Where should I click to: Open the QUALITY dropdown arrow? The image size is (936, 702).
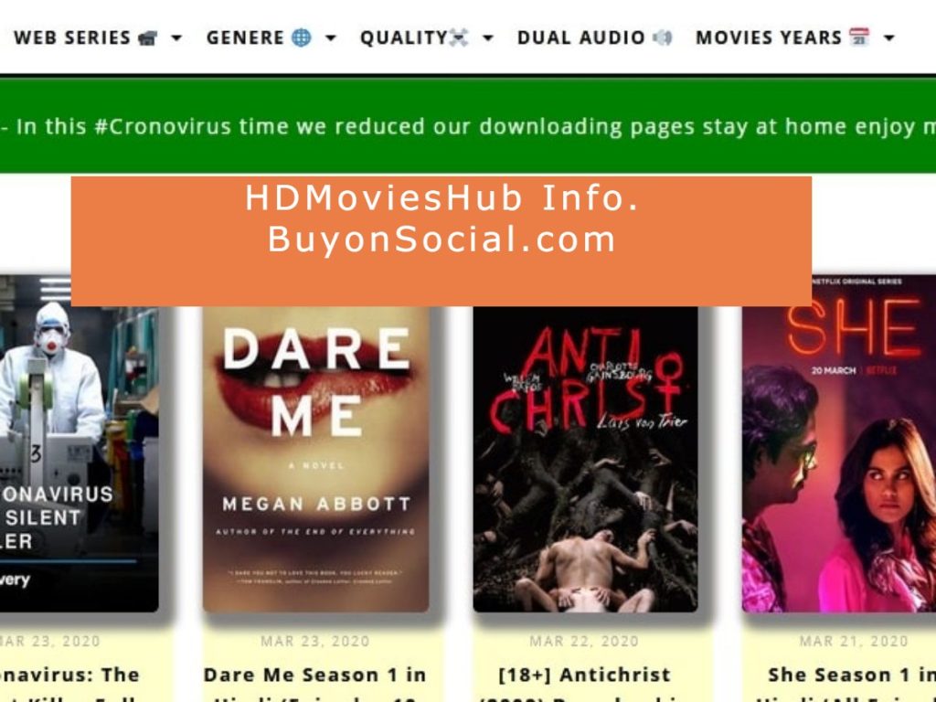pos(488,38)
